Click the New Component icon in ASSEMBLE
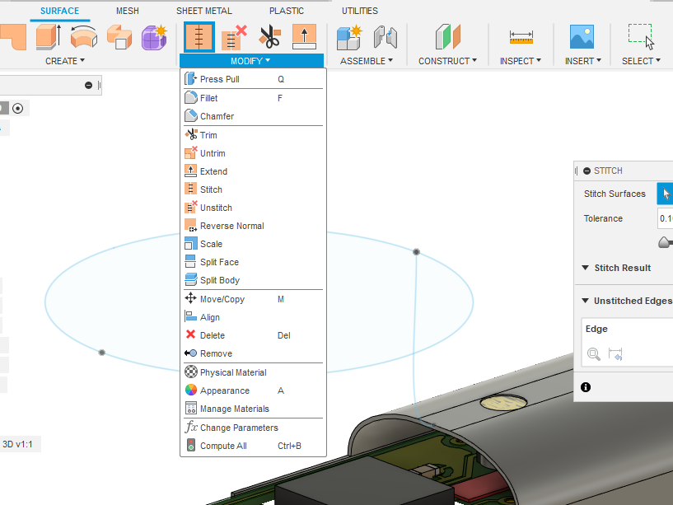 click(348, 37)
